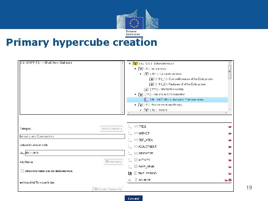Click category tree horizontal scroll left arrow
This screenshot has width=268, height=201.
click(129, 113)
